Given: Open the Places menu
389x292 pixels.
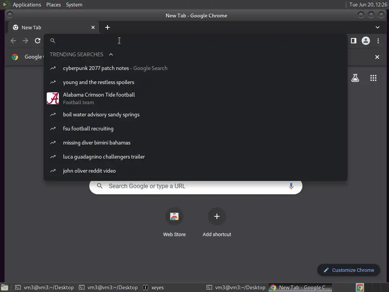Looking at the screenshot, I should point(53,5).
